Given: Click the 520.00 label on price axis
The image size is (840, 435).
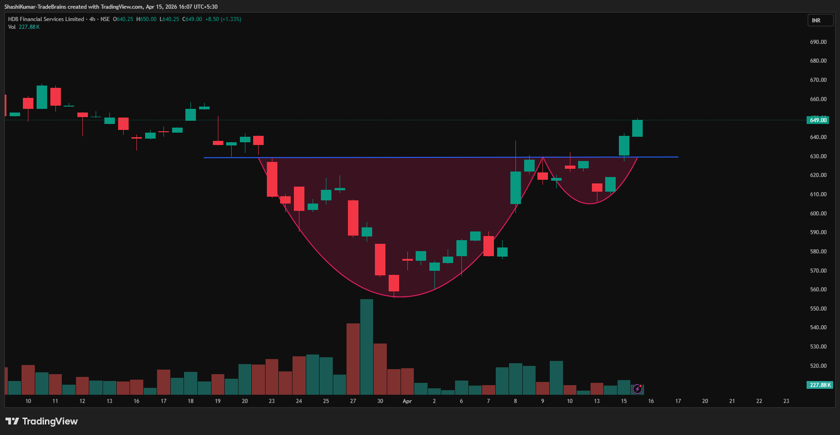Looking at the screenshot, I should [x=818, y=366].
